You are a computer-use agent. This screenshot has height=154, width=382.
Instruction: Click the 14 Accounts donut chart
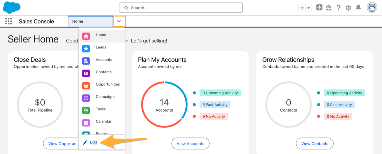[x=164, y=105]
